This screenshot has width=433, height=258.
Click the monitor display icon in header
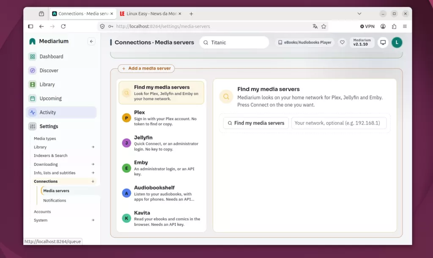(x=383, y=42)
